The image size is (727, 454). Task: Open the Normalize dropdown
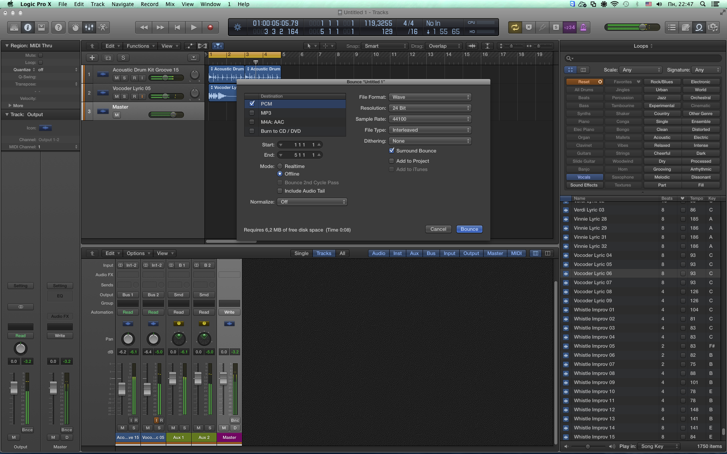point(312,202)
